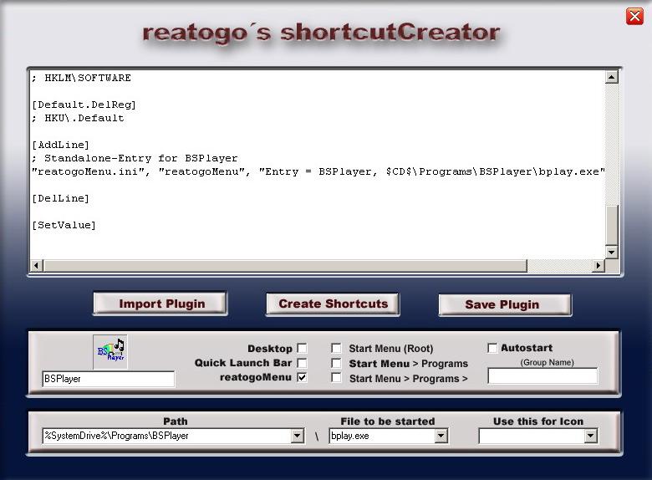The height and width of the screenshot is (480, 652).
Task: Click the "[AddLine]" line in the editor
Action: click(61, 145)
